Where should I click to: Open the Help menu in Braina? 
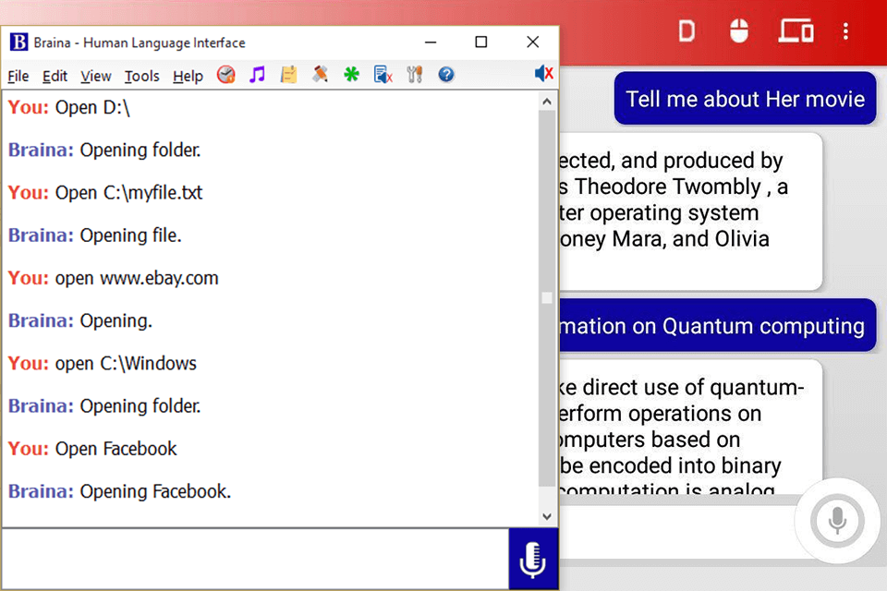pyautogui.click(x=188, y=76)
